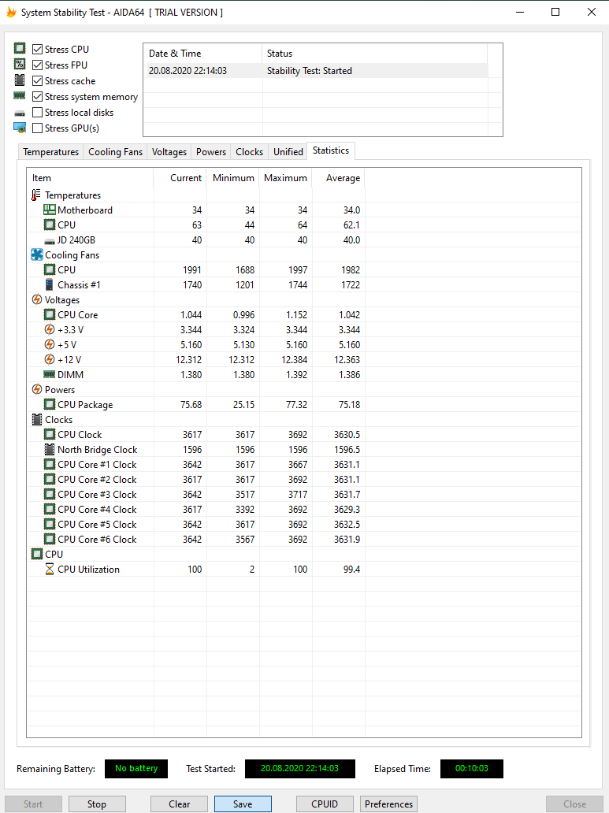Image resolution: width=609 pixels, height=813 pixels.
Task: Click the AIDA64 flame icon in title bar
Action: pyautogui.click(x=11, y=12)
